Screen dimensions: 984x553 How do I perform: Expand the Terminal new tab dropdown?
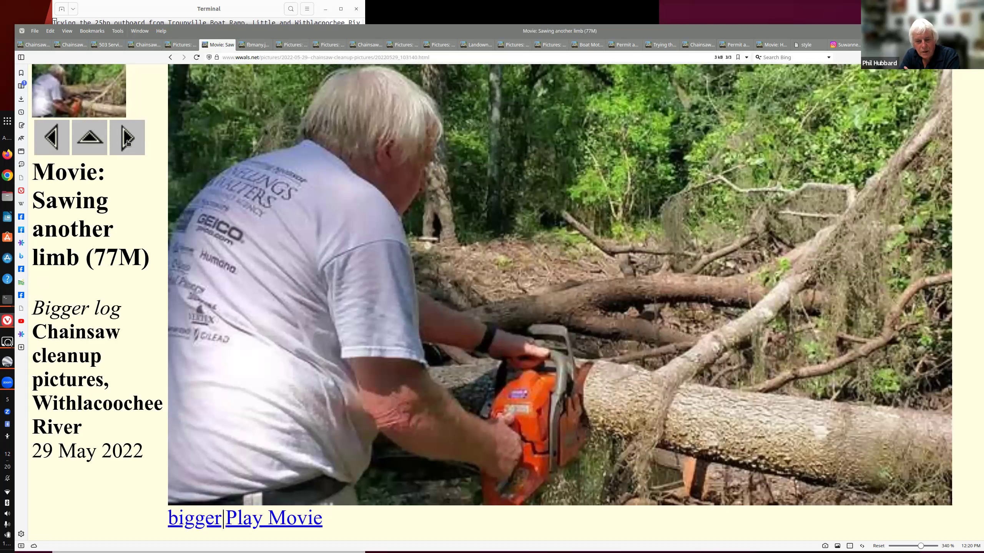(x=73, y=9)
